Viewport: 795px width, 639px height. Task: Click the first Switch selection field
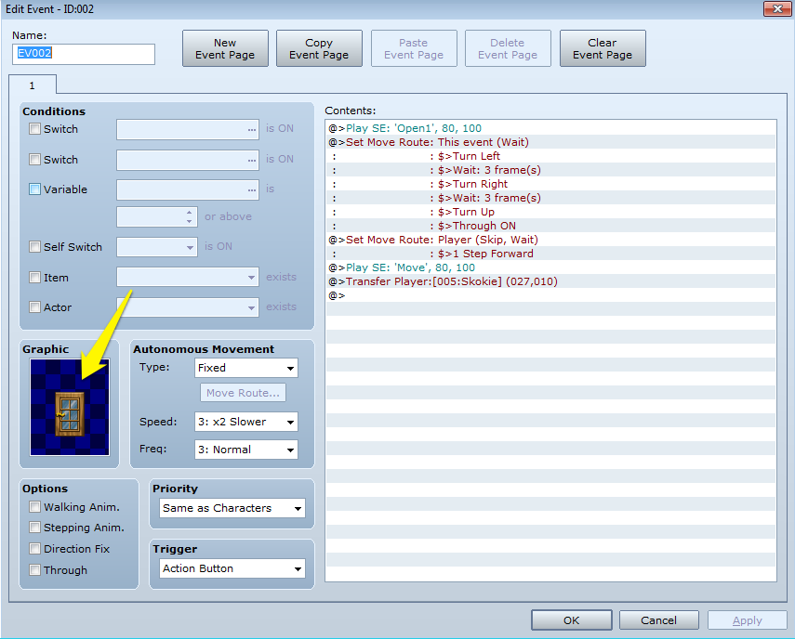188,130
